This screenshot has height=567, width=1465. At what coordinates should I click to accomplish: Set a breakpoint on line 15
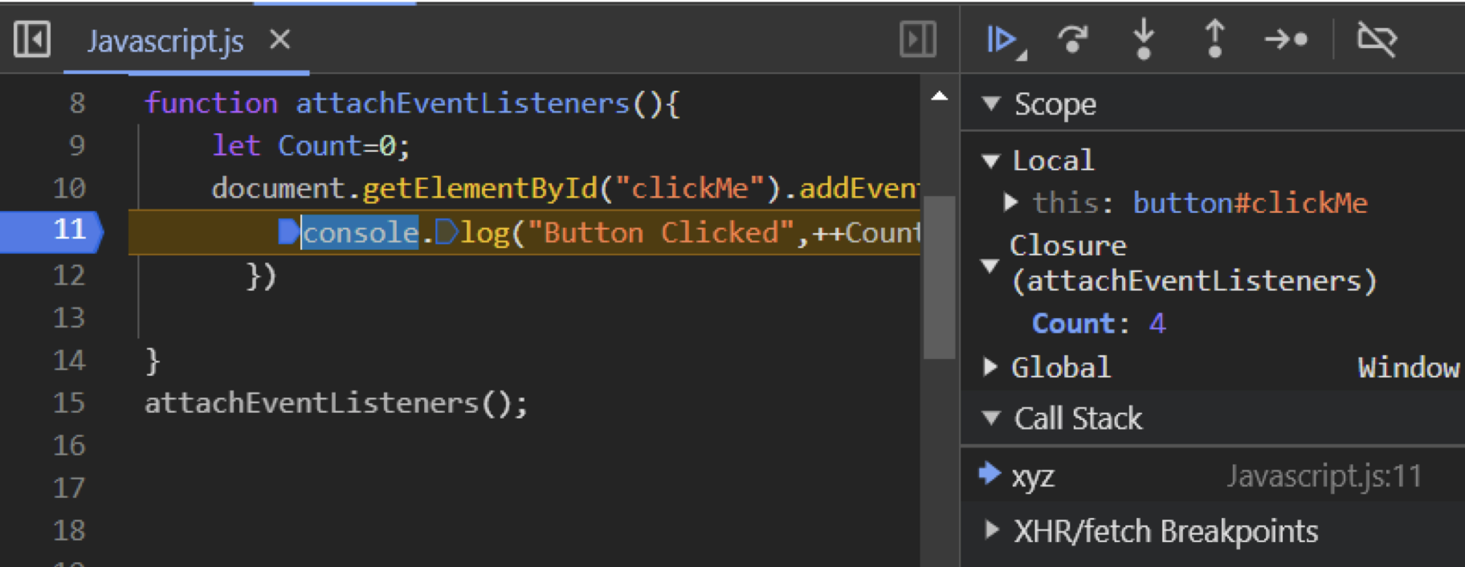69,402
